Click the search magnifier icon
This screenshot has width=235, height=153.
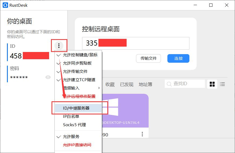click(169, 84)
